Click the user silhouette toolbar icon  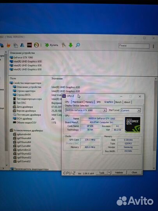[x=22, y=45]
